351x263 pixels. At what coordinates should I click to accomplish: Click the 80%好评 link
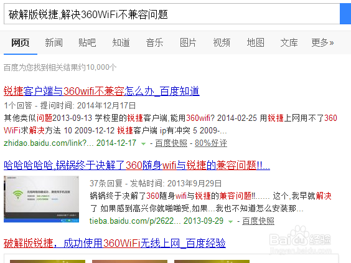coord(211,143)
